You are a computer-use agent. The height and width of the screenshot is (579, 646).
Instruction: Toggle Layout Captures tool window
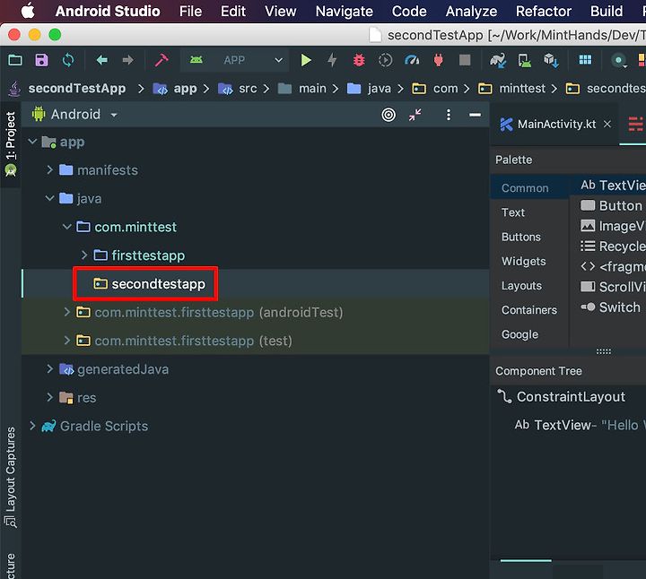coord(11,478)
